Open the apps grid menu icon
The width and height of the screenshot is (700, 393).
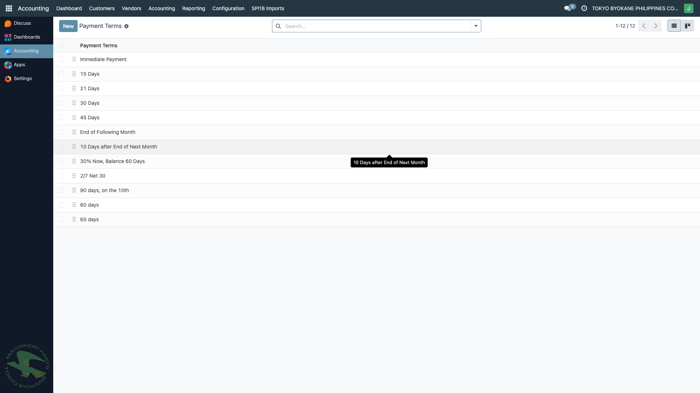[x=9, y=8]
